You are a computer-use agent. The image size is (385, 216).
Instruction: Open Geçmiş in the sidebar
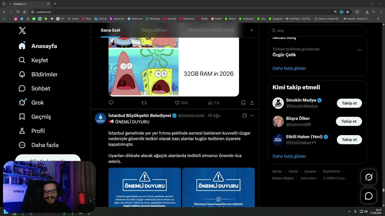(35, 117)
